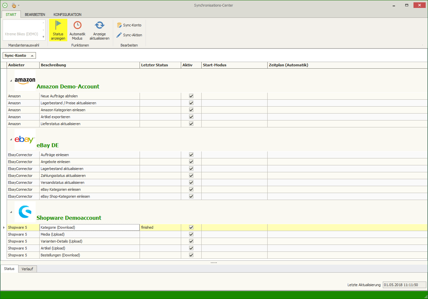Screen dimensions: 428x299
Task: Open Mandantenauswahl gallery dropdown arrow
Action: pyautogui.click(x=44, y=37)
